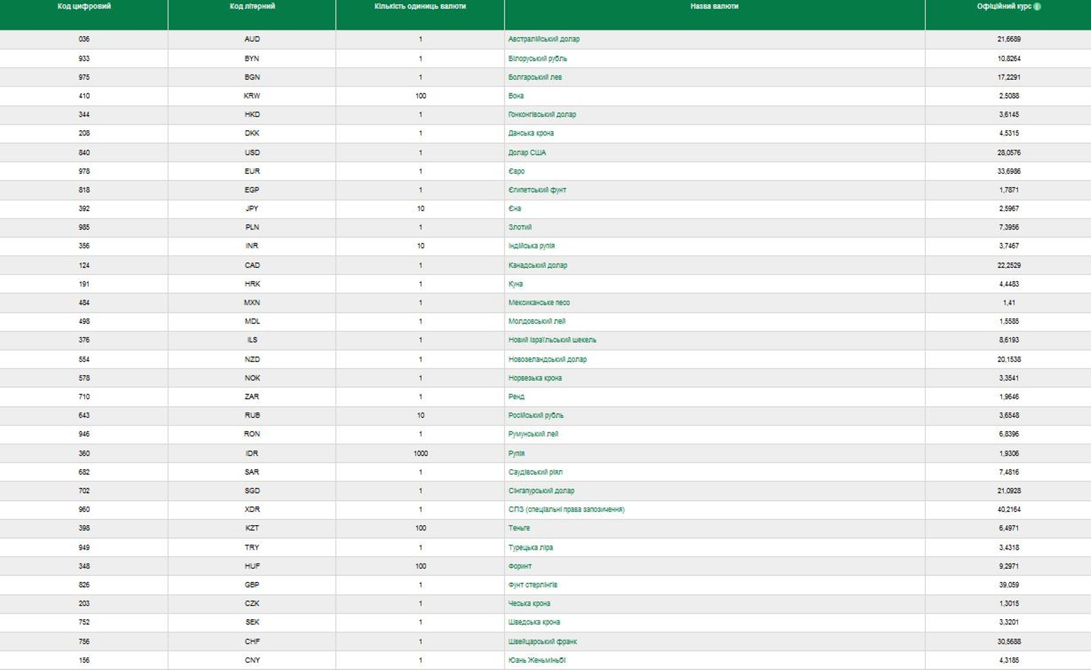Open the Канадський долар link

[x=537, y=265]
